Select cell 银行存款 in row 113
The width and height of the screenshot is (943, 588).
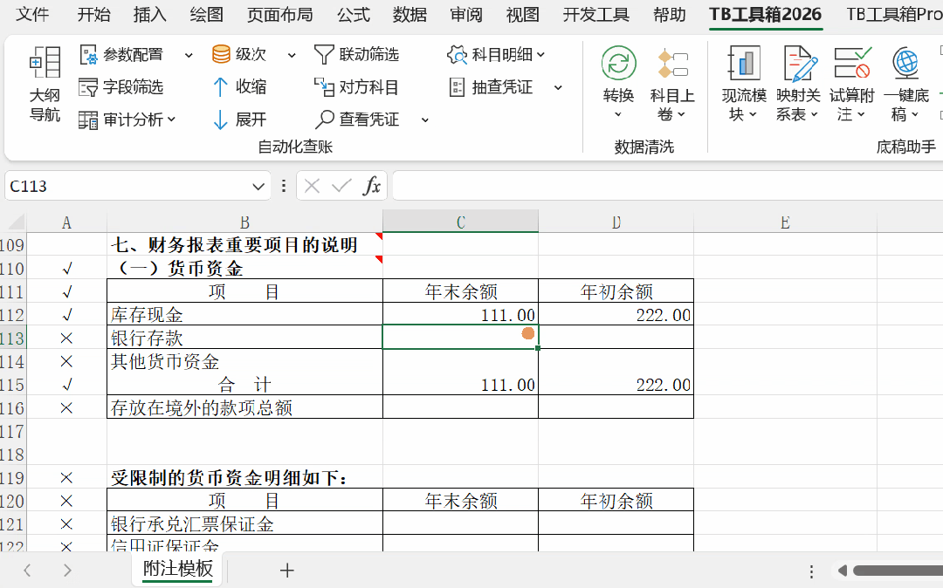[244, 338]
